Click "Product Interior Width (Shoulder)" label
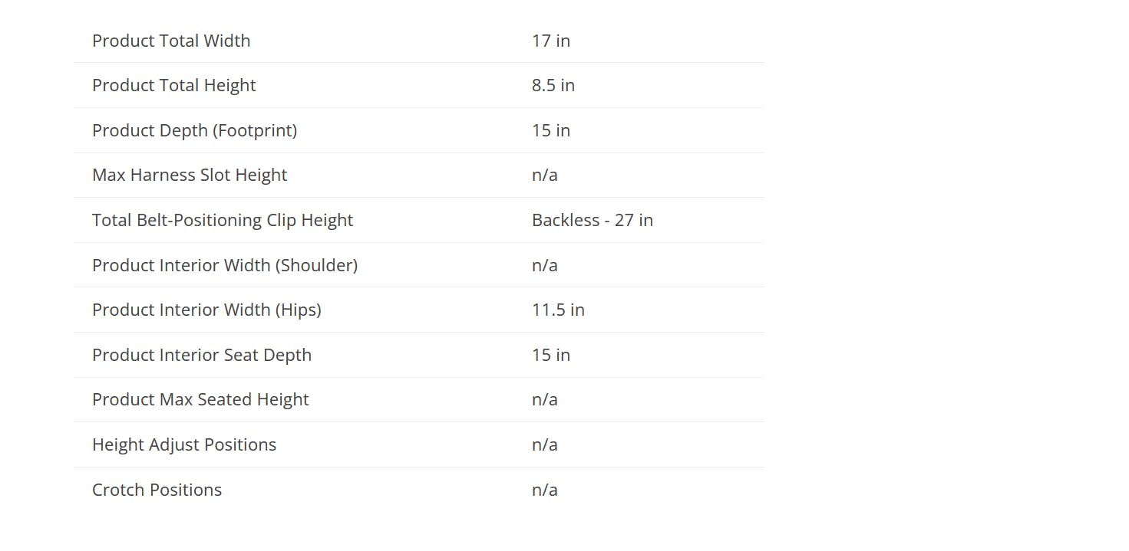 pos(225,265)
